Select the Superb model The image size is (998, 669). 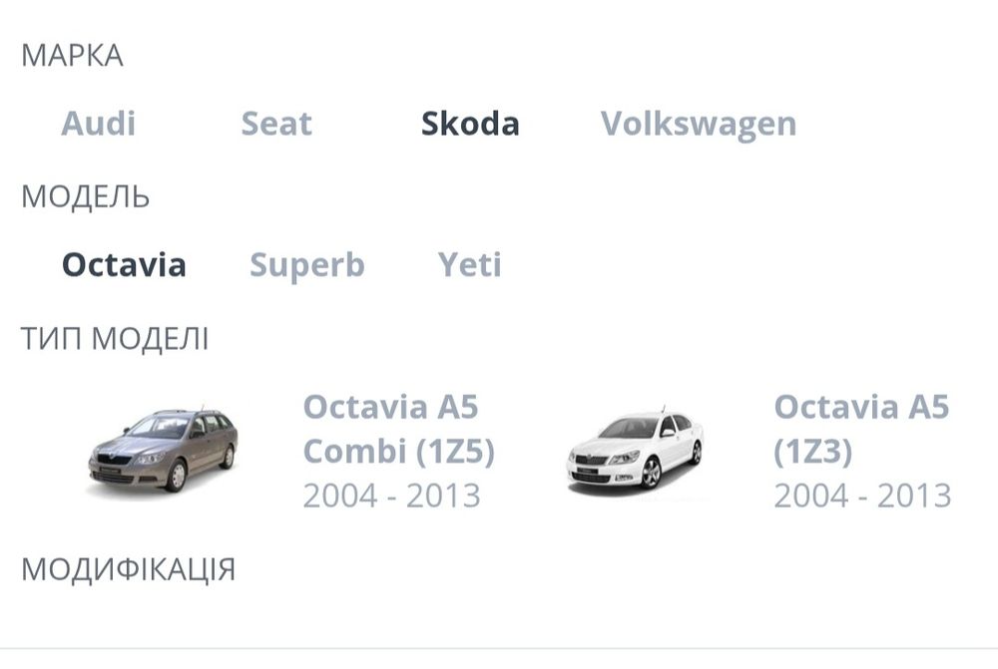tap(307, 265)
